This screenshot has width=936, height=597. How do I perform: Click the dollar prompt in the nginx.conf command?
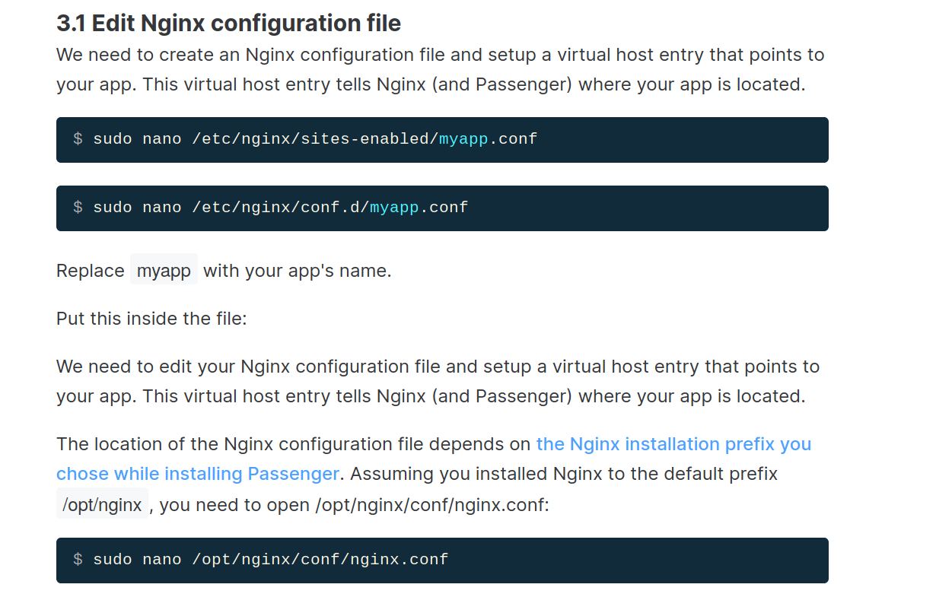[x=78, y=558]
